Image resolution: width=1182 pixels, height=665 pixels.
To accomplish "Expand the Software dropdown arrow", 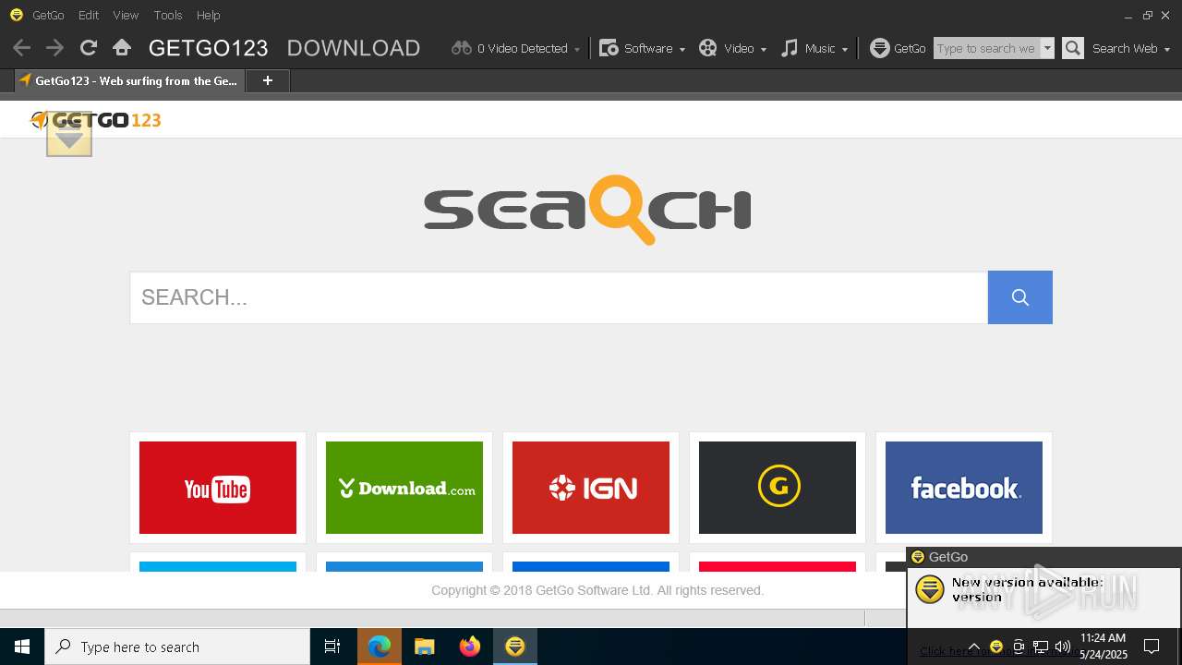I will [x=682, y=49].
